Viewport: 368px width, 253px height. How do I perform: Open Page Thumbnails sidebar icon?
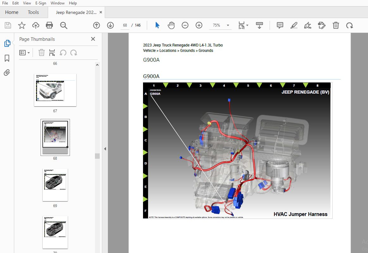coord(7,43)
